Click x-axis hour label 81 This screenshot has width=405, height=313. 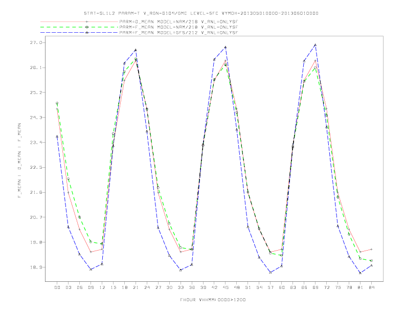[361, 287]
